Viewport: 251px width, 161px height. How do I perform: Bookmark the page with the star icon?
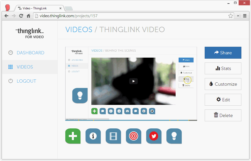(x=231, y=16)
